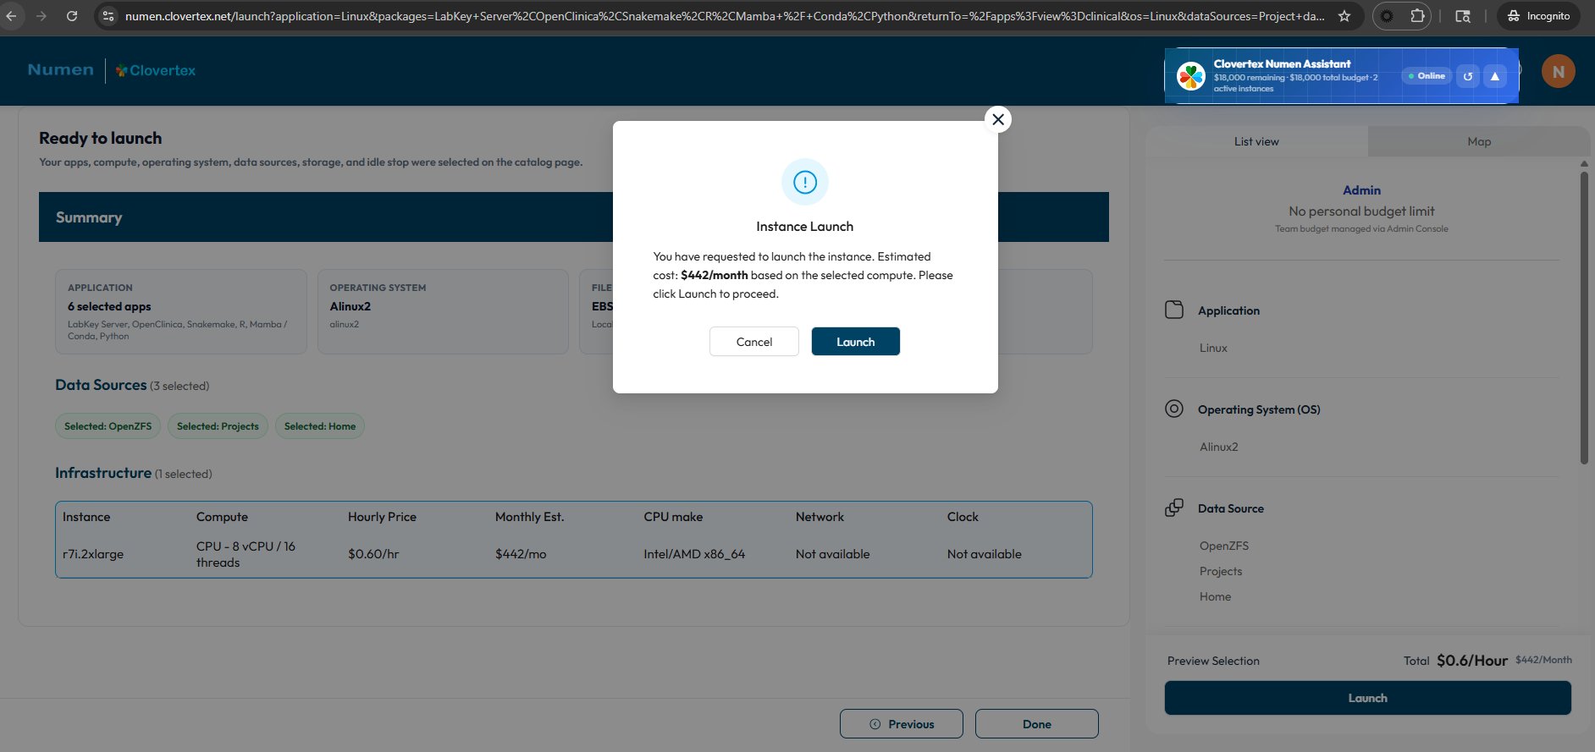1595x752 pixels.
Task: Click the Intel/AMD x86_64 CPU make cell
Action: (x=694, y=554)
